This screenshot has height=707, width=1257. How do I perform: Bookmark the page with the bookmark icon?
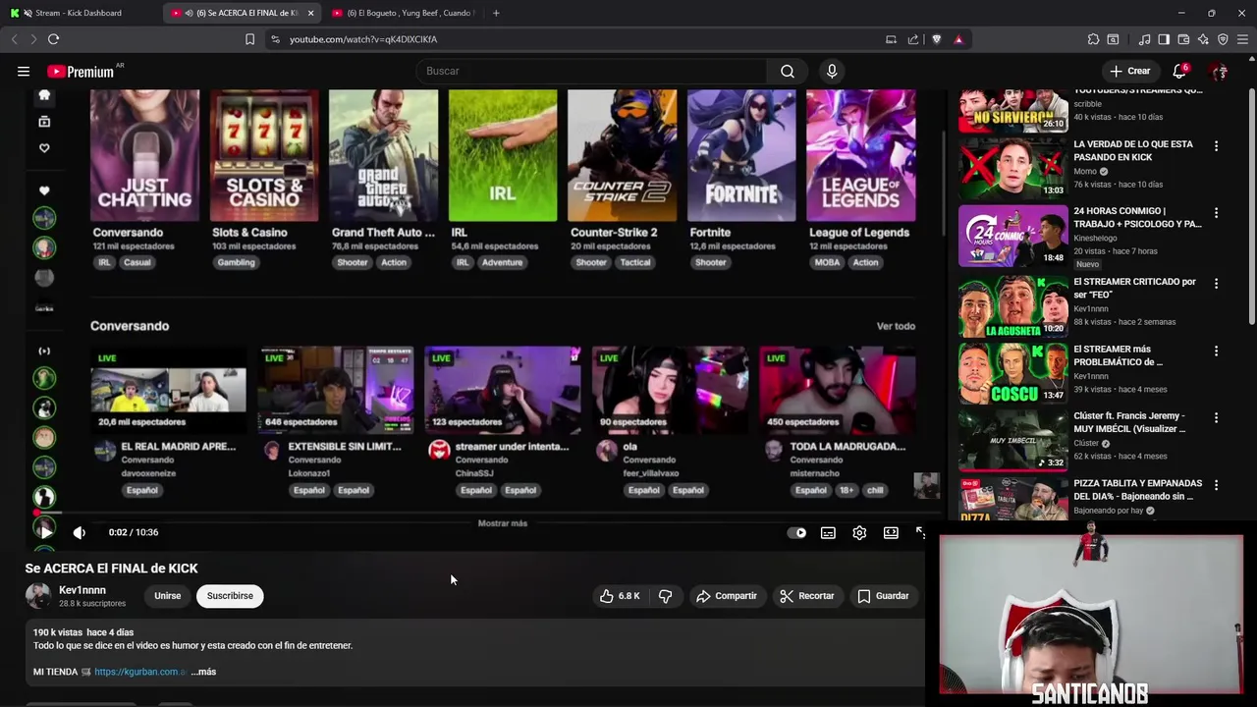[249, 39]
